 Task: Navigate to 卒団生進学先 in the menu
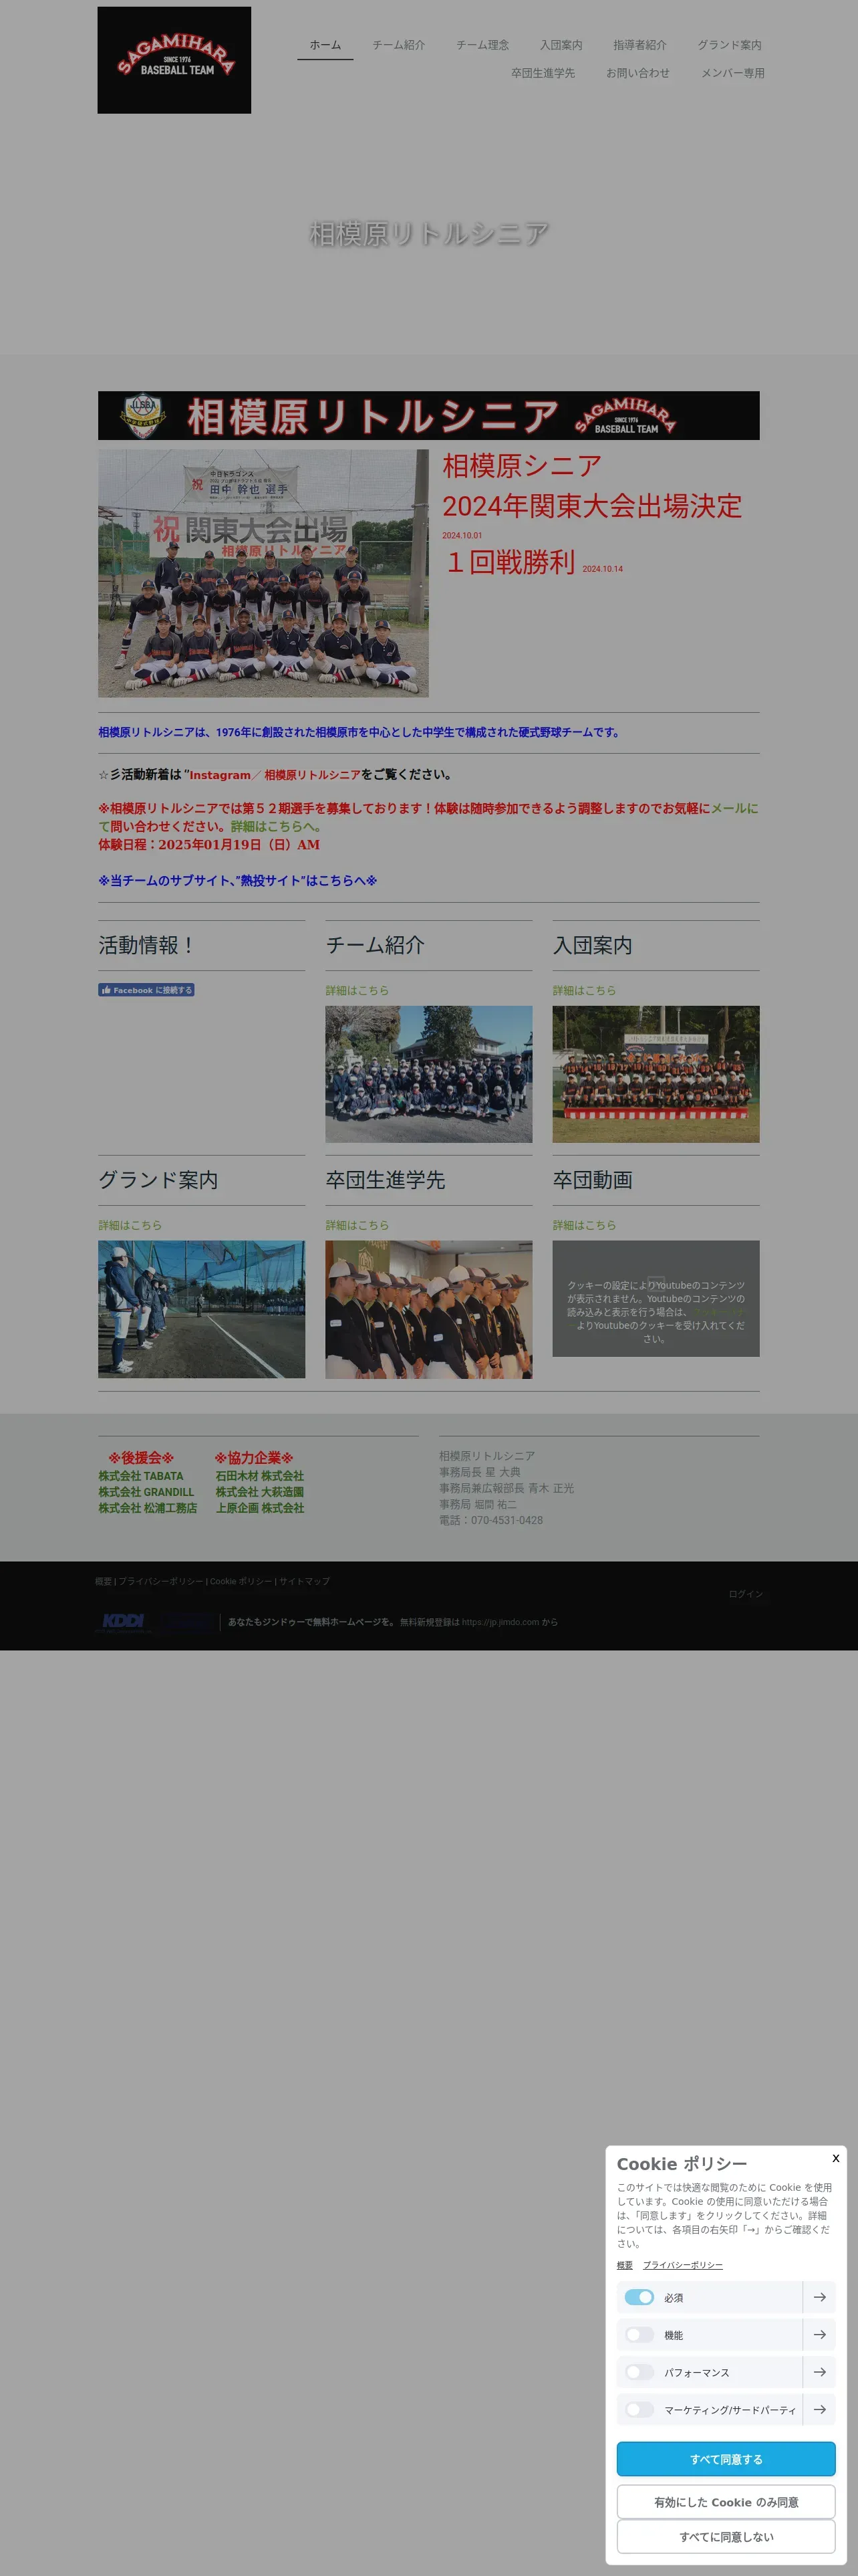[x=543, y=73]
